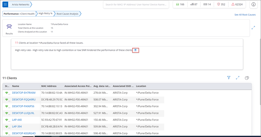Click the Results robot icon
Screen dimensions: 261x137
9,27
